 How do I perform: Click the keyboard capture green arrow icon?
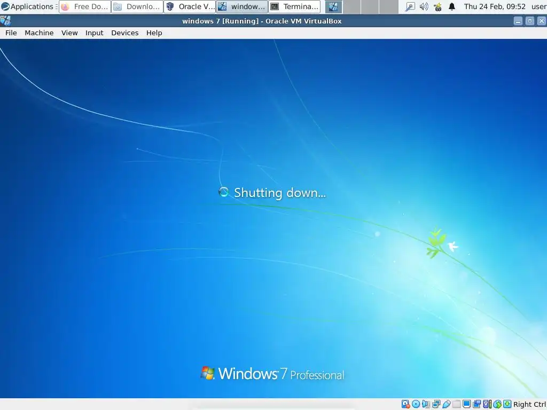507,404
